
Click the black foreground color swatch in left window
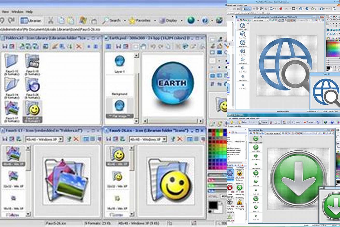pos(213,205)
